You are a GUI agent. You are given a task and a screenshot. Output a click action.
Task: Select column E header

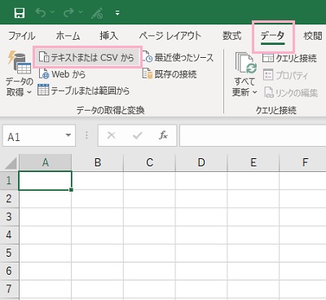[253, 163]
